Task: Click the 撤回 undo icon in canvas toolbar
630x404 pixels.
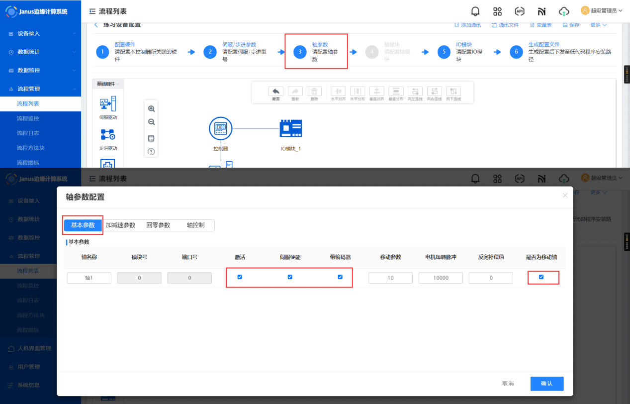Action: coord(276,92)
